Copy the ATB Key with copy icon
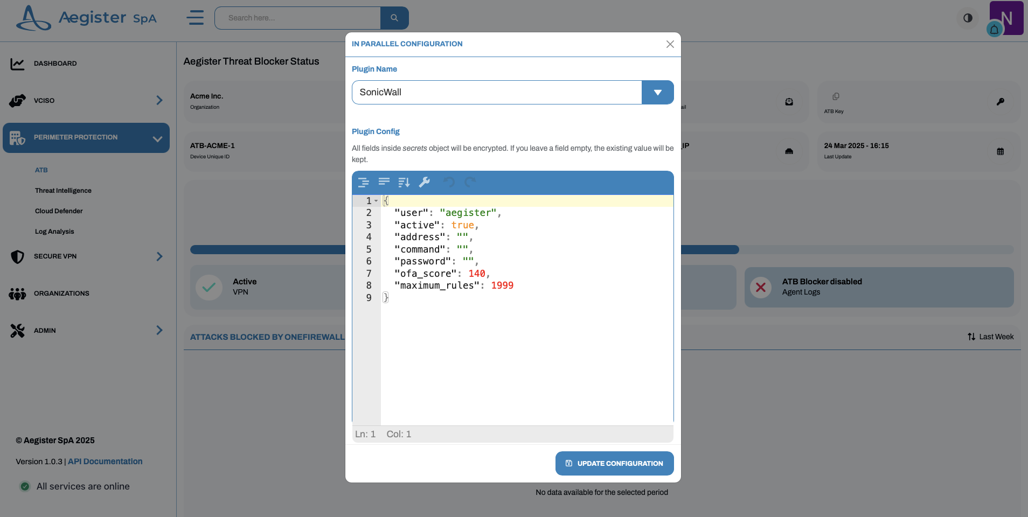 (836, 96)
